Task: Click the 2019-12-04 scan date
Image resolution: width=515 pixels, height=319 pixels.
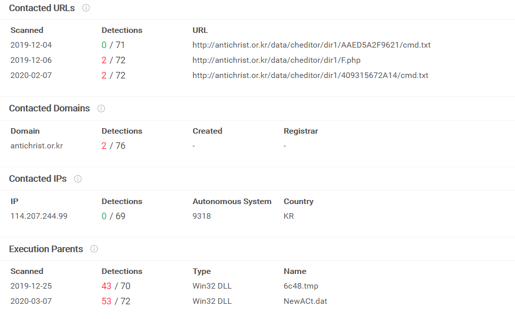Action: [x=31, y=45]
